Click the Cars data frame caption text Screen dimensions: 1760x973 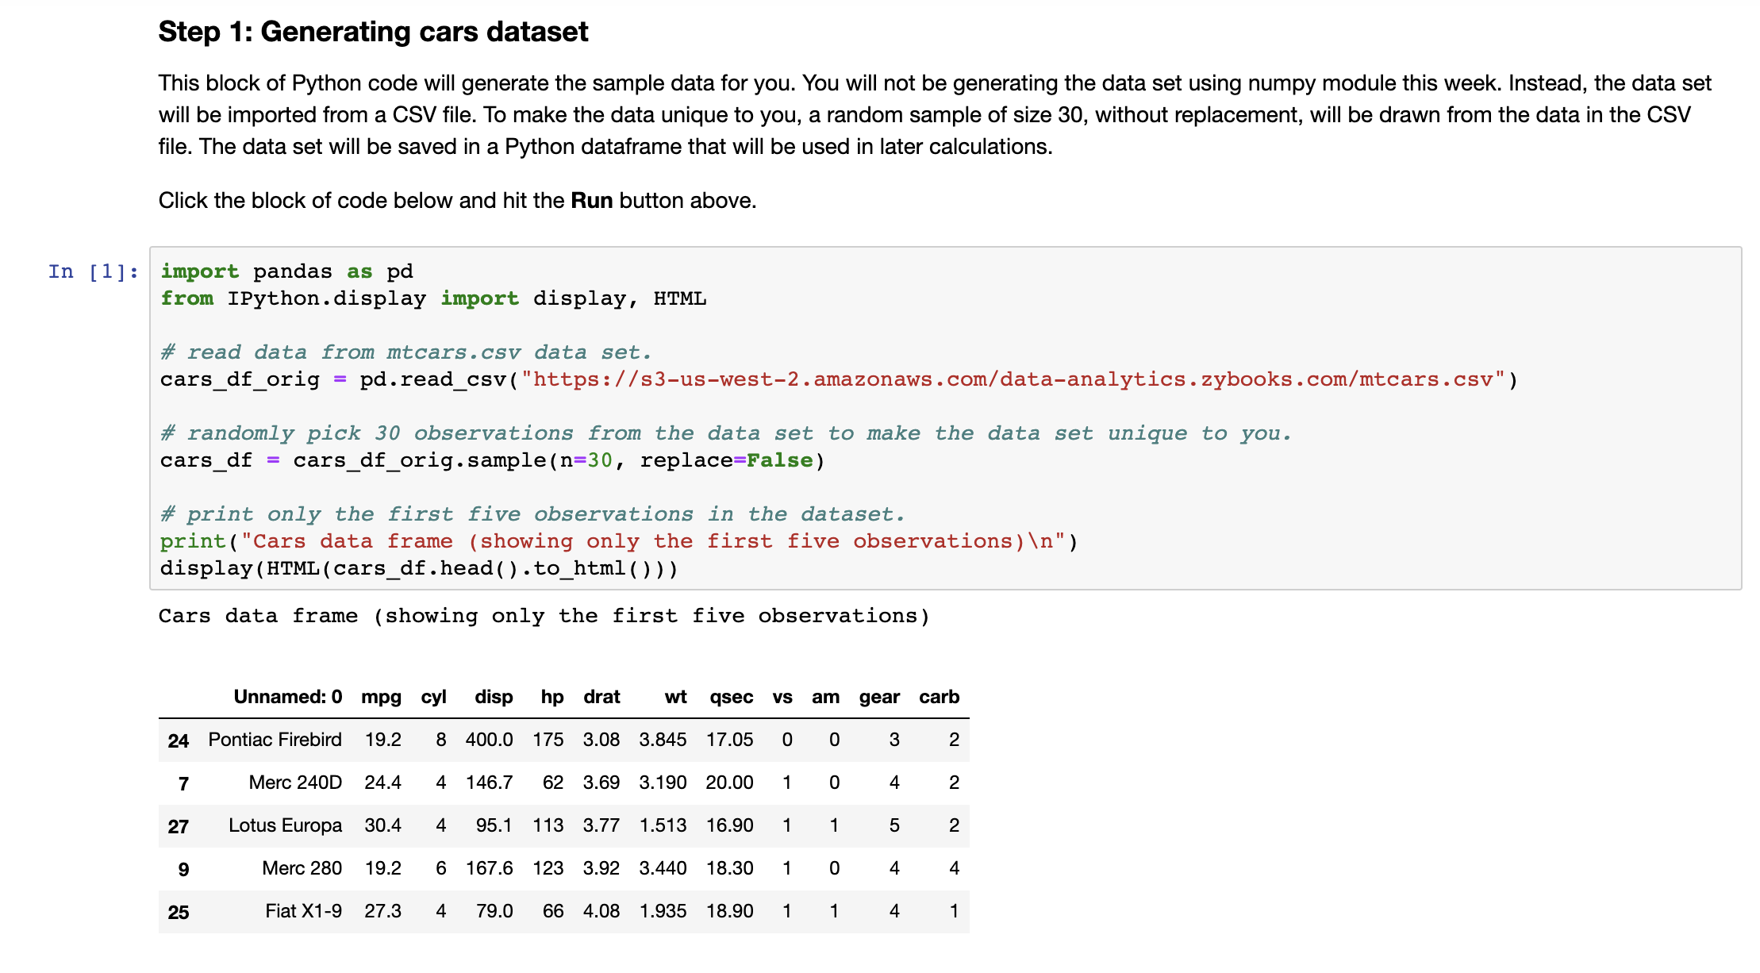(544, 616)
